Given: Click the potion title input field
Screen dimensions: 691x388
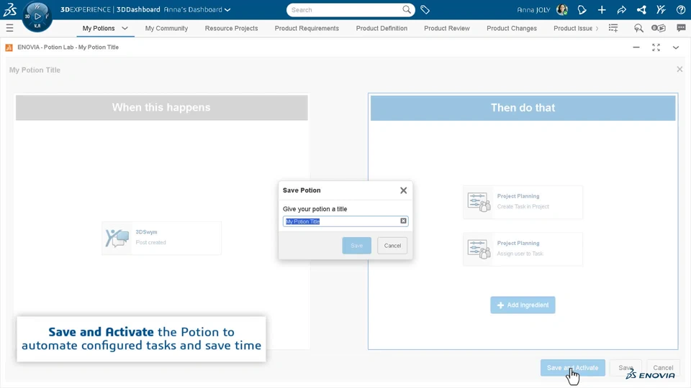Looking at the screenshot, I should tap(345, 221).
